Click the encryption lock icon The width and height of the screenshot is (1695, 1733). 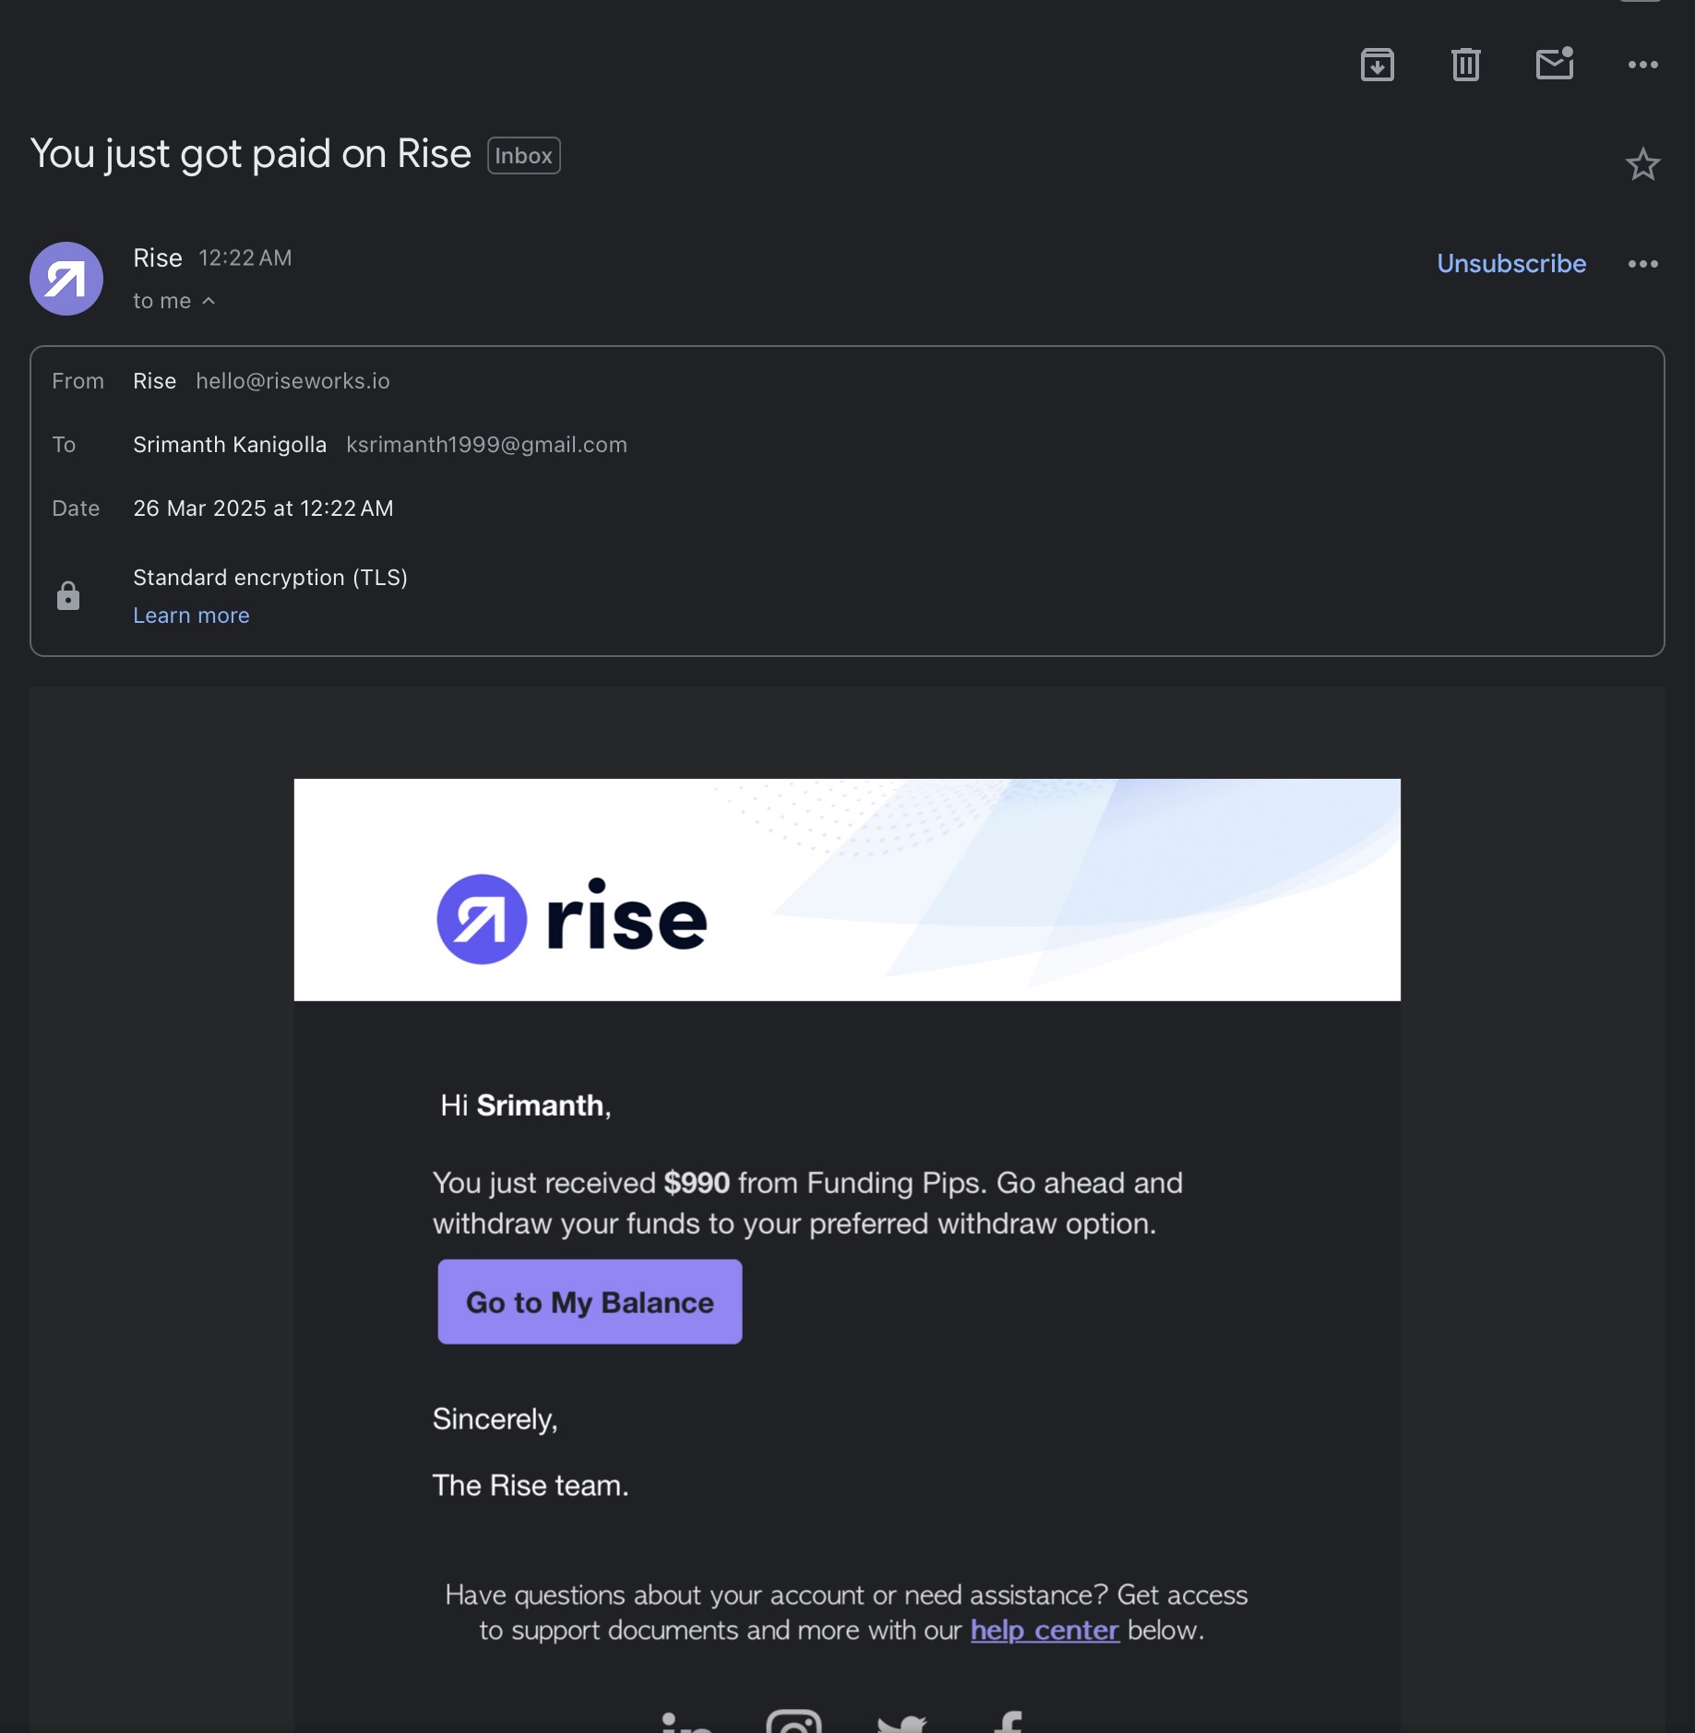click(68, 596)
